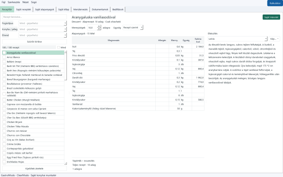
Task: Click the liszt ingredient name
Action: [x=74, y=47]
